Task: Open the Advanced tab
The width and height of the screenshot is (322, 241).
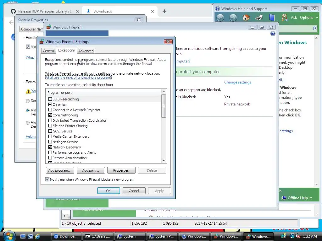Action: [86, 51]
